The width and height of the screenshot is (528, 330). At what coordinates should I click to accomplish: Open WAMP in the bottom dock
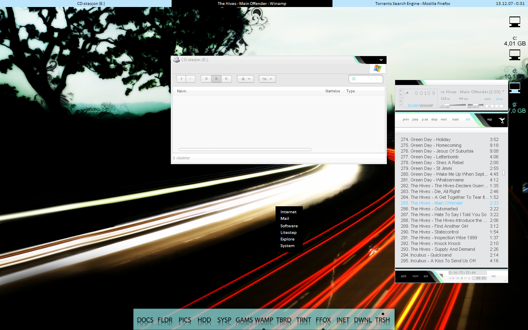click(264, 320)
